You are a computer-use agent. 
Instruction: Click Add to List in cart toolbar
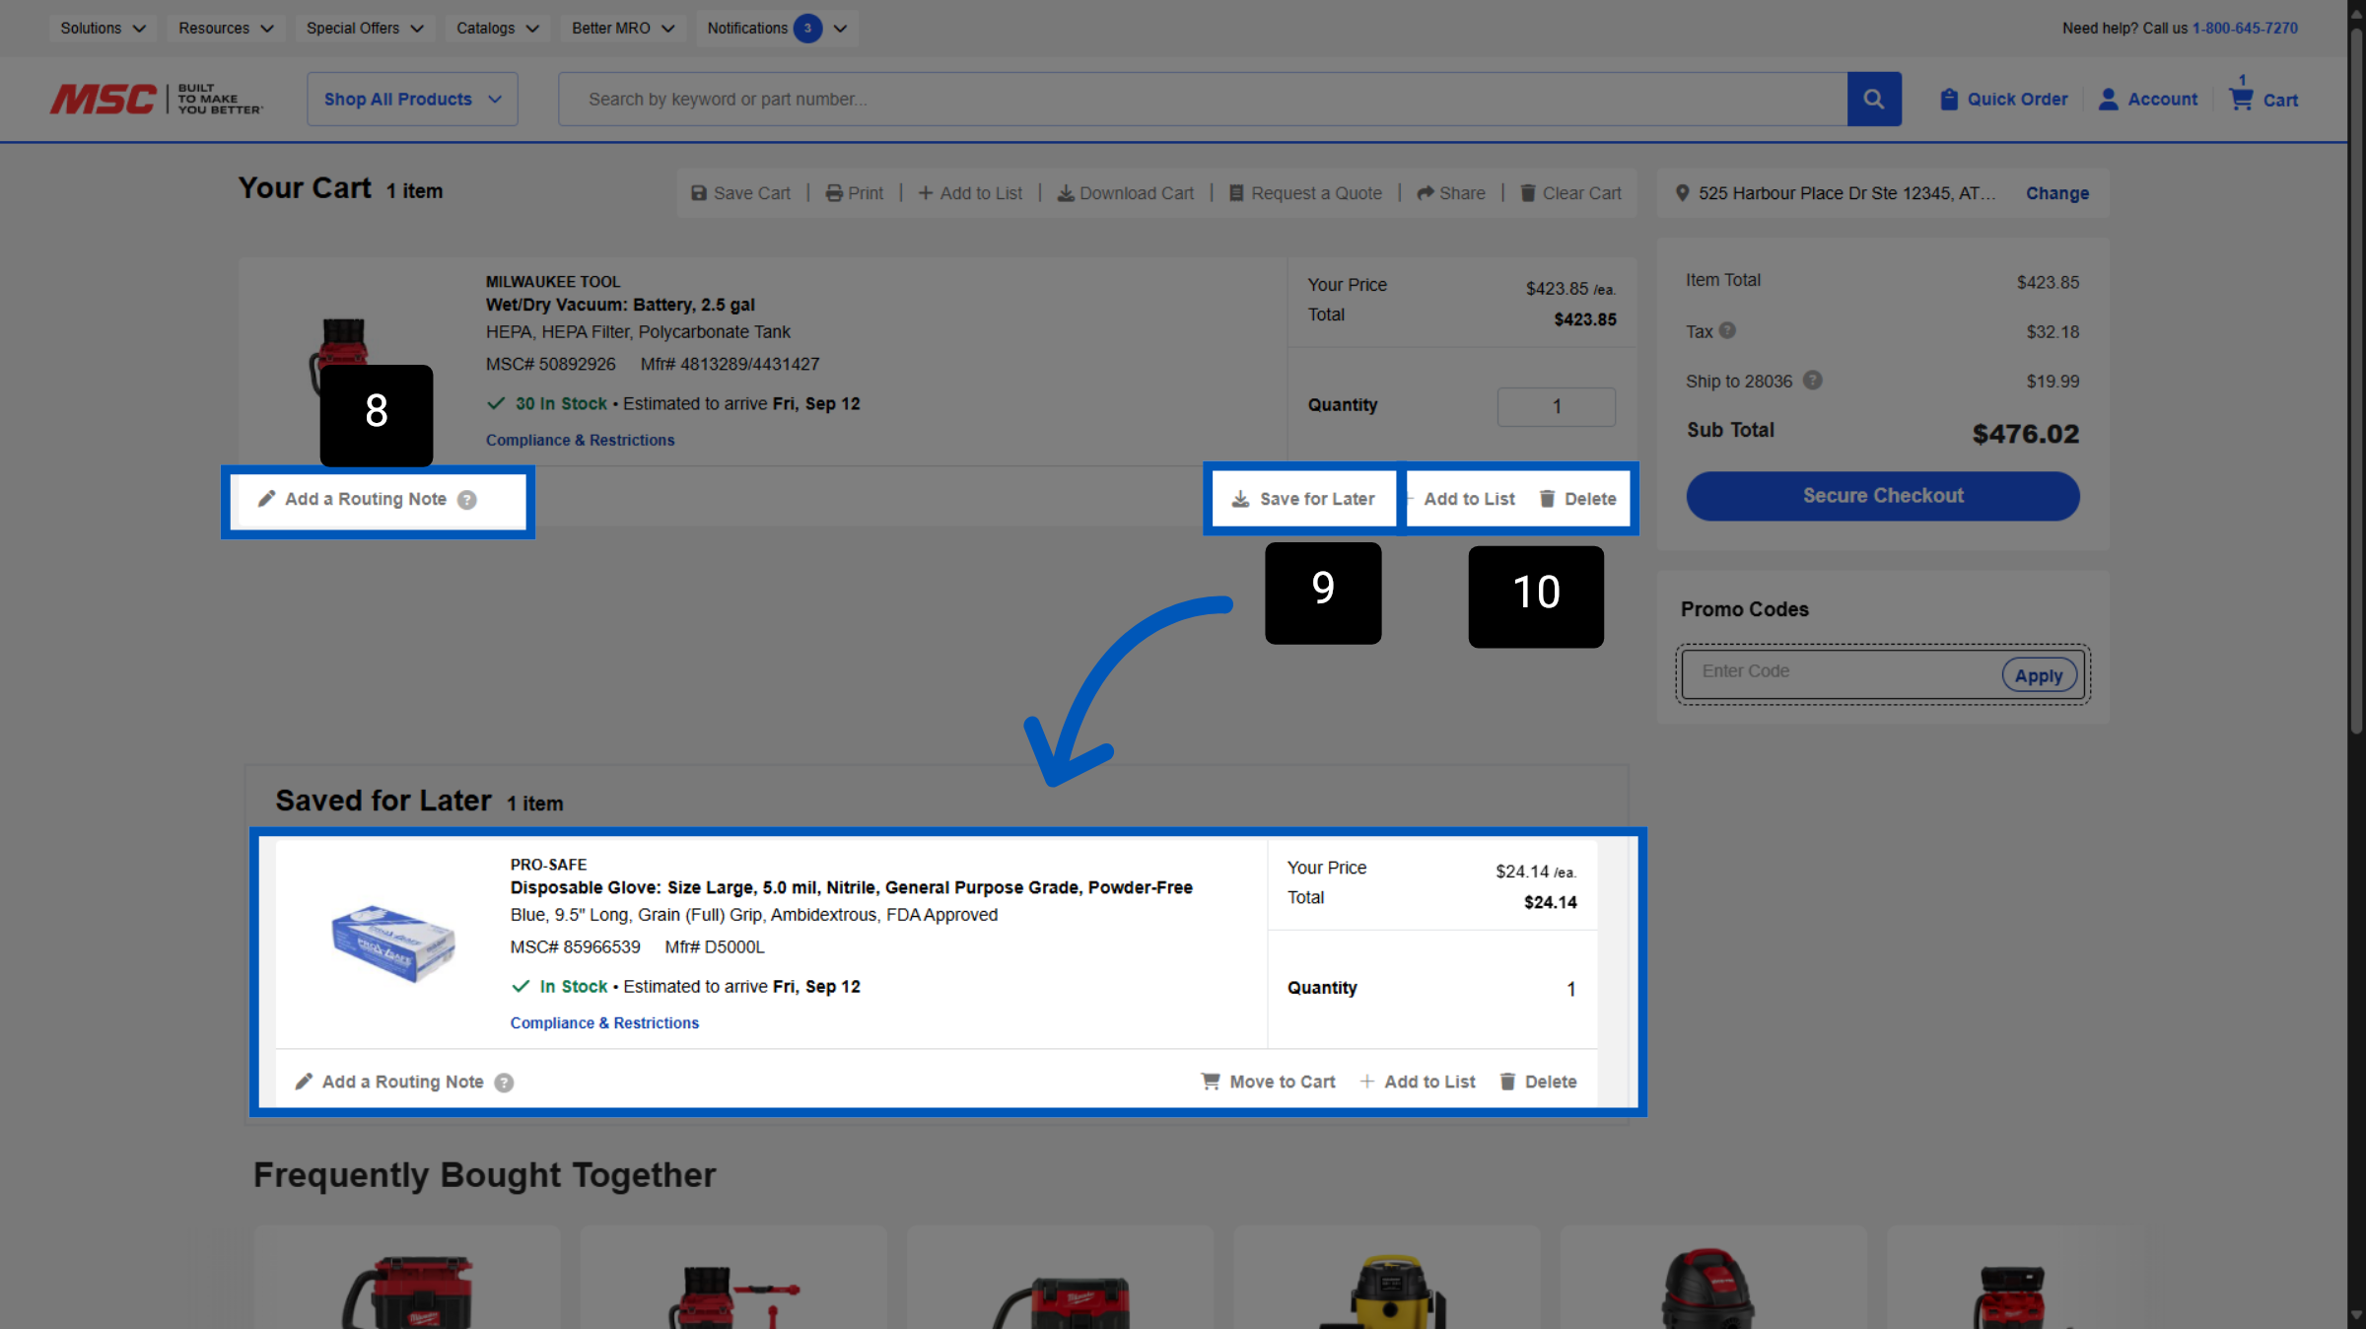pos(970,193)
